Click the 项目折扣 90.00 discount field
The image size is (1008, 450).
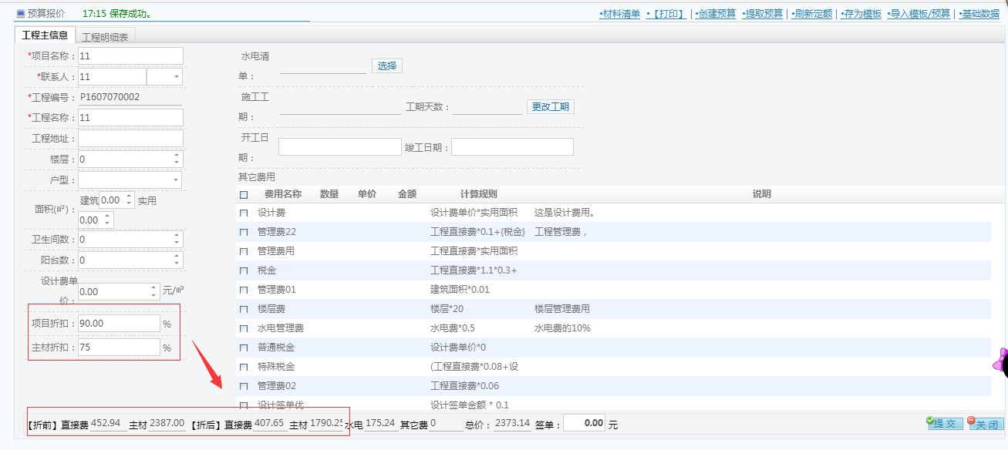click(117, 324)
